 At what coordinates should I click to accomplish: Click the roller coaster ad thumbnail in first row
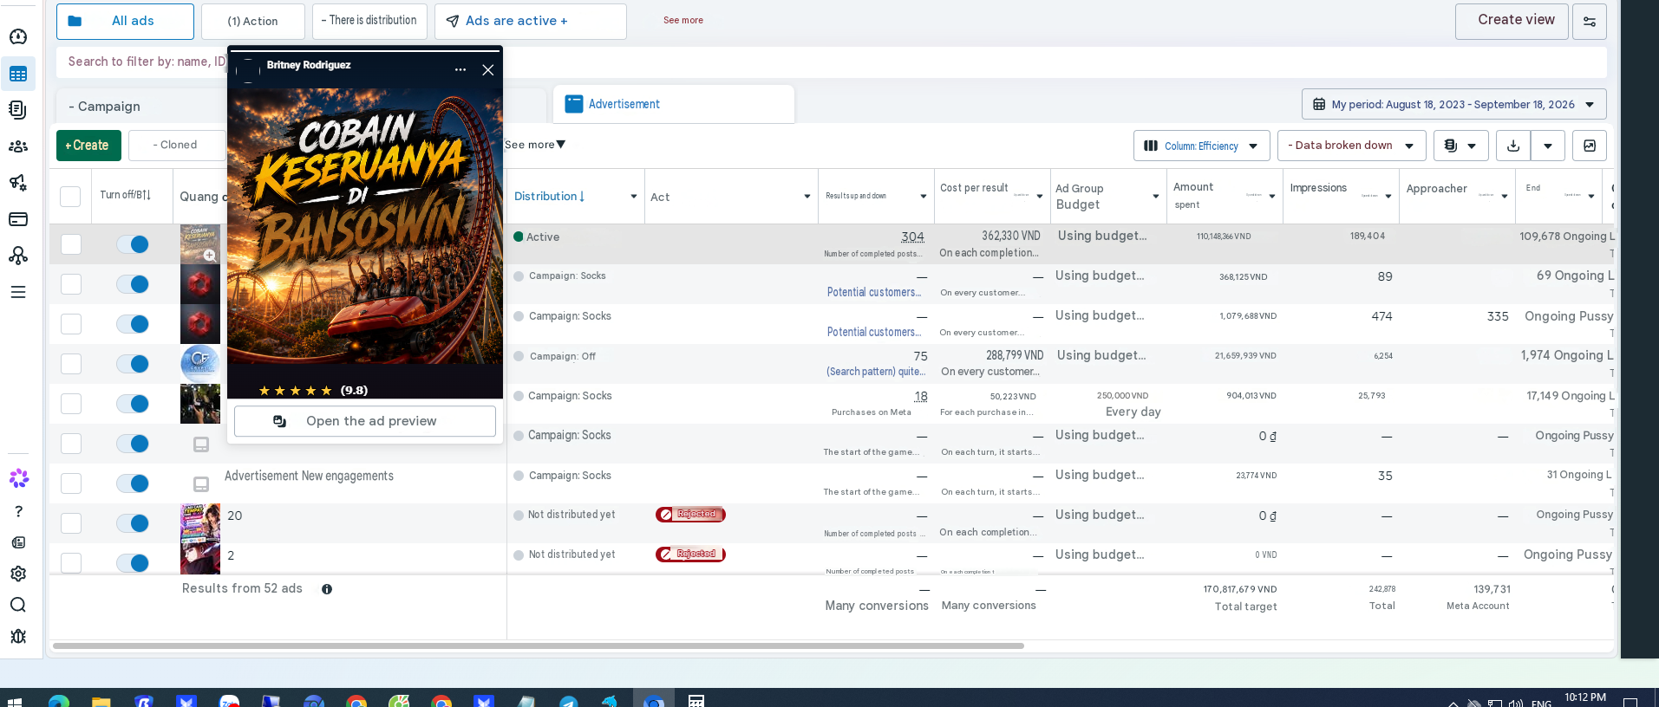[200, 244]
